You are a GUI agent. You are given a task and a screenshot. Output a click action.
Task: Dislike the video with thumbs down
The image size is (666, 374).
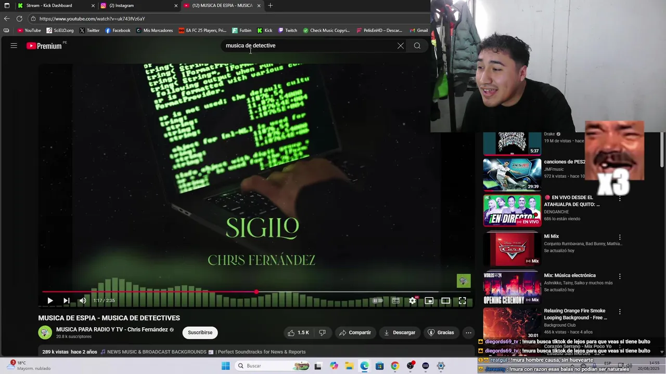[x=322, y=332]
